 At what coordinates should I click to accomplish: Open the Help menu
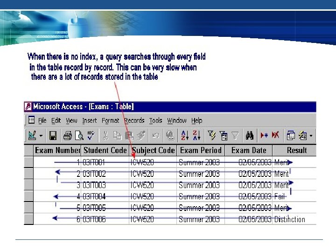197,121
